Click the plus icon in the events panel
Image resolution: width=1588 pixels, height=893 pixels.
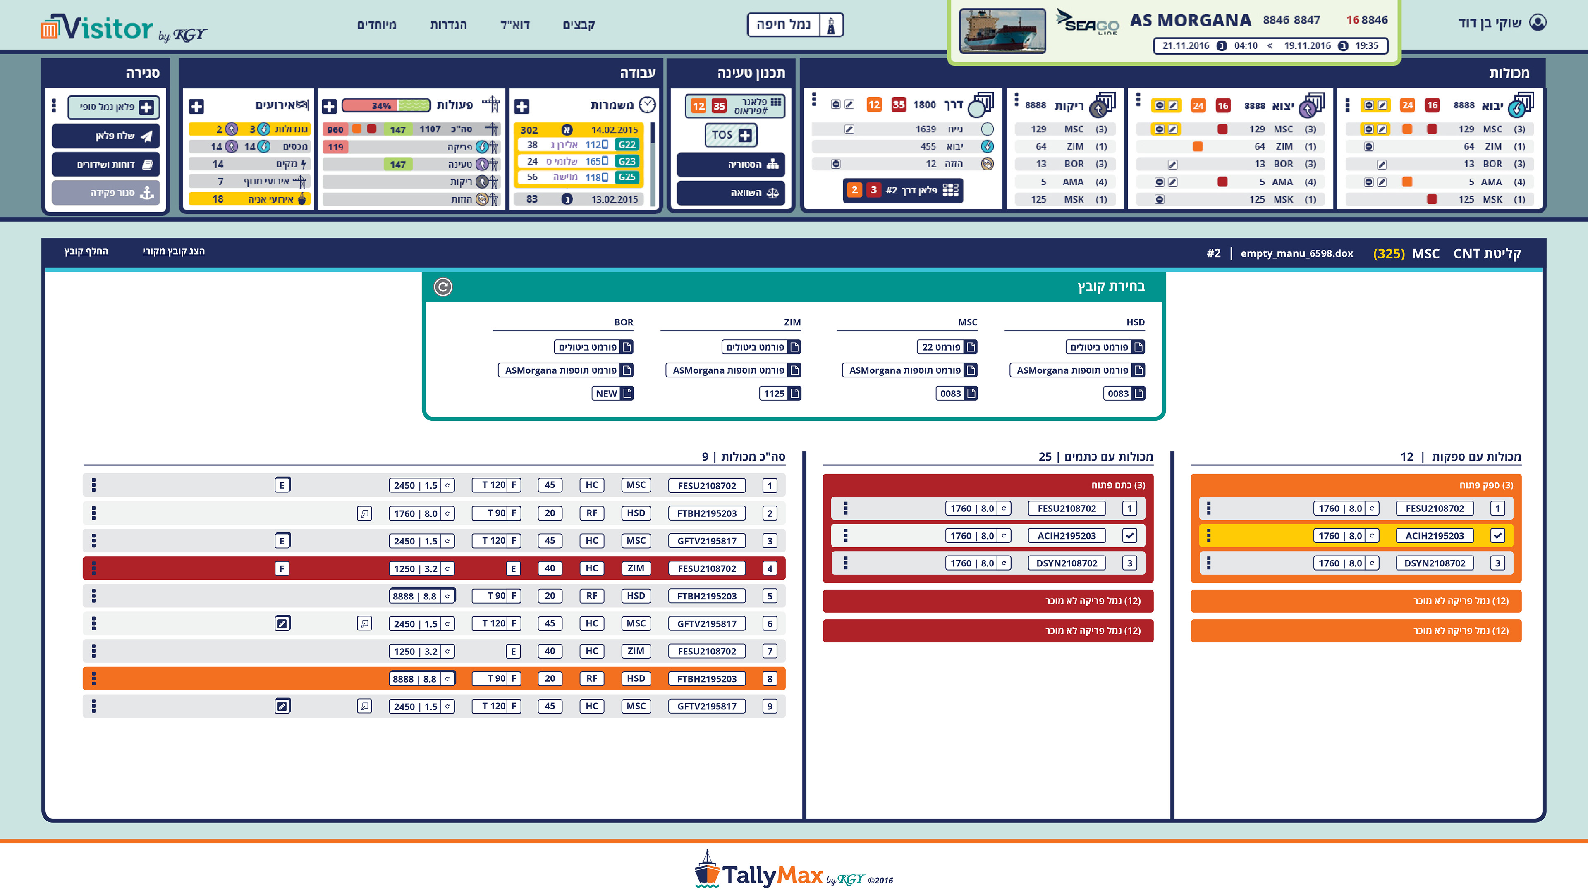[x=197, y=106]
